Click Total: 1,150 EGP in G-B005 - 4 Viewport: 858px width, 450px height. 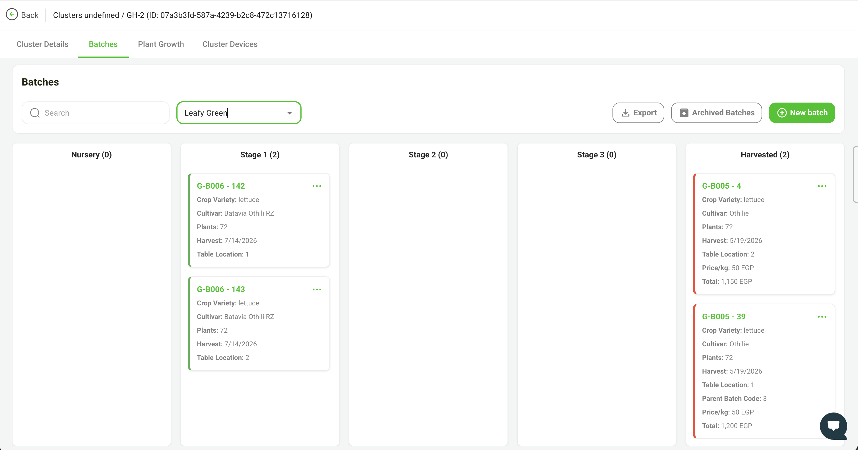[x=727, y=281]
